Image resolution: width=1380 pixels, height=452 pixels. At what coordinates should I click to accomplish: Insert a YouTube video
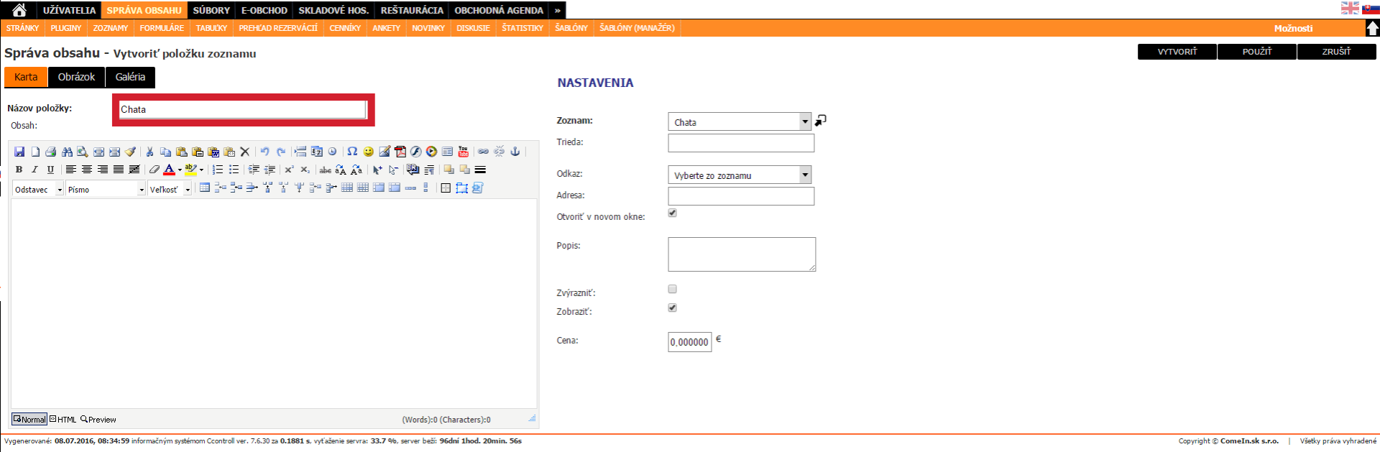[x=464, y=152]
